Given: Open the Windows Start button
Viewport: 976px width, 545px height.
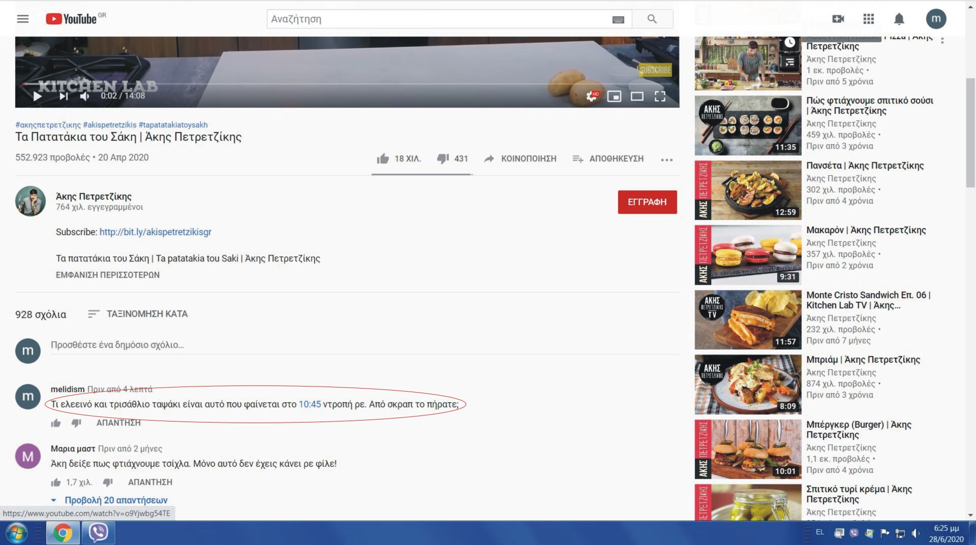Looking at the screenshot, I should click(16, 533).
